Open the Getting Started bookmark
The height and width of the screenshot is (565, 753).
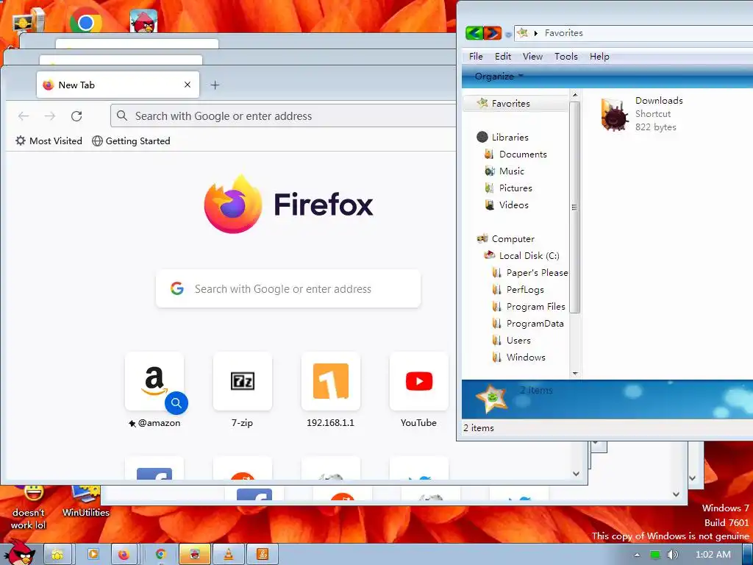tap(131, 141)
